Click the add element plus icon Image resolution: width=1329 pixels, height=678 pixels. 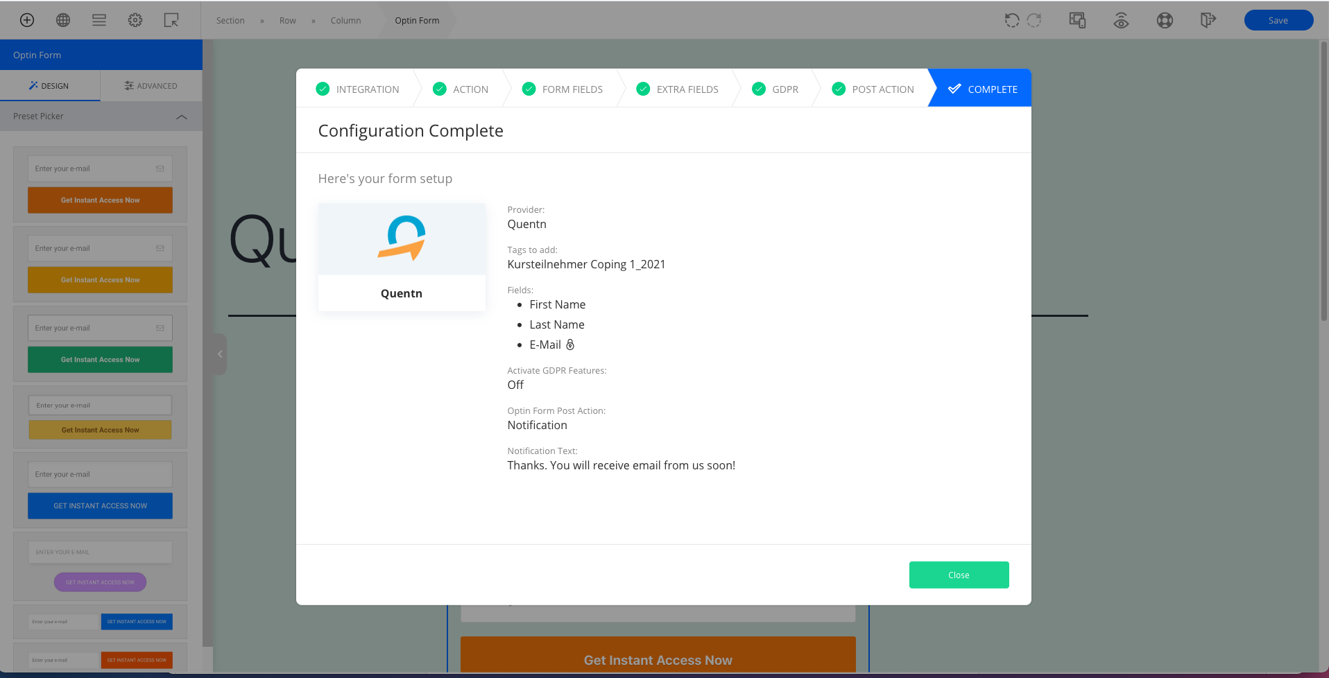(27, 20)
